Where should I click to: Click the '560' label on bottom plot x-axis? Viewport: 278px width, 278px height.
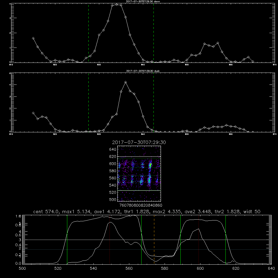[129, 269]
